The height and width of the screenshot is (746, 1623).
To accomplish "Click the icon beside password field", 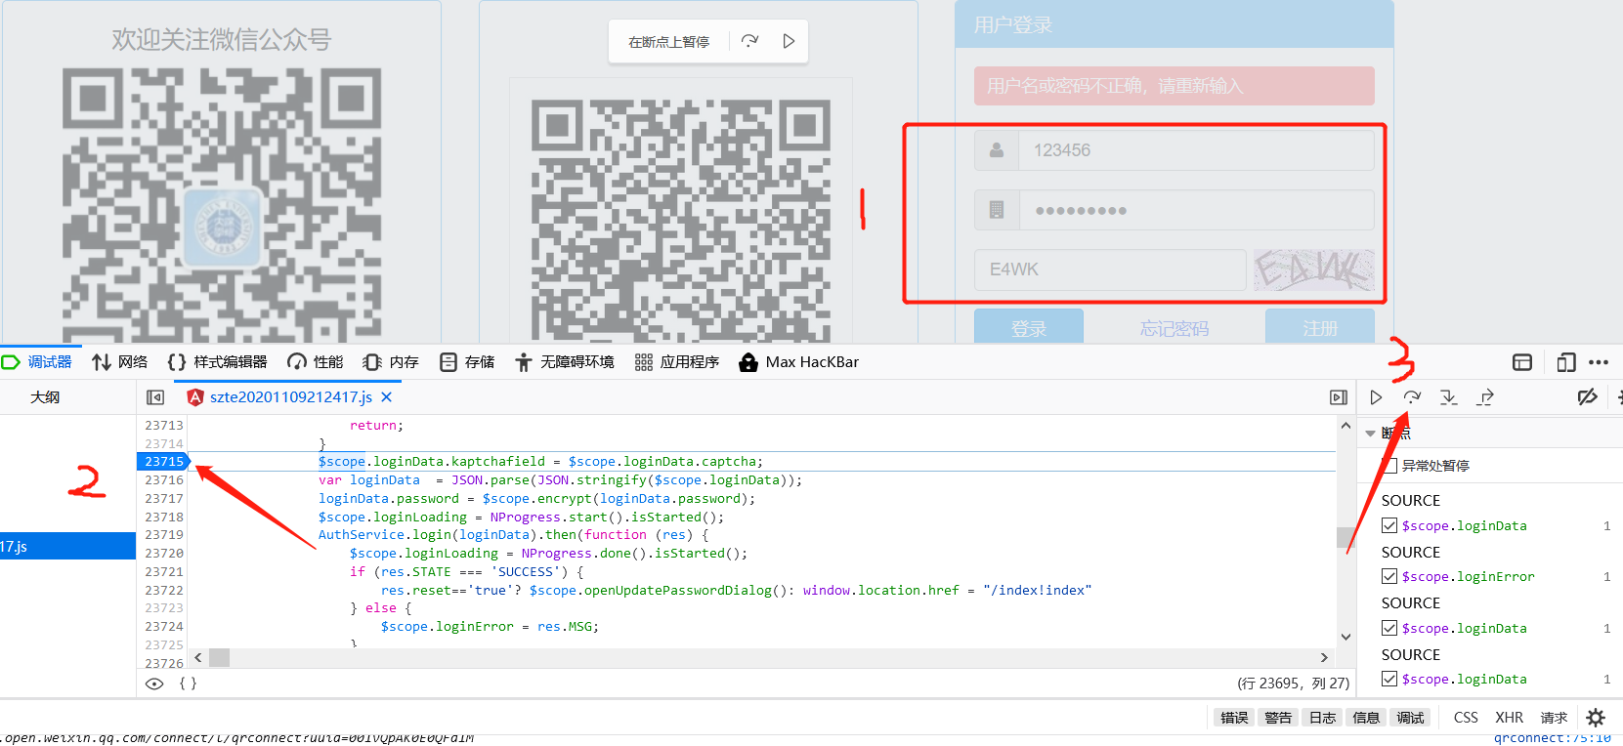I will point(997,210).
